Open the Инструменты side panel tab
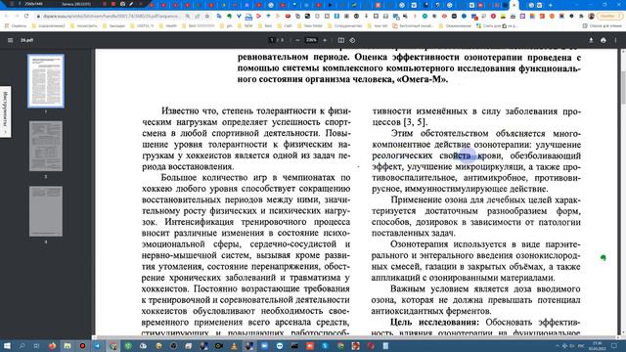The image size is (626, 352). pos(5,111)
